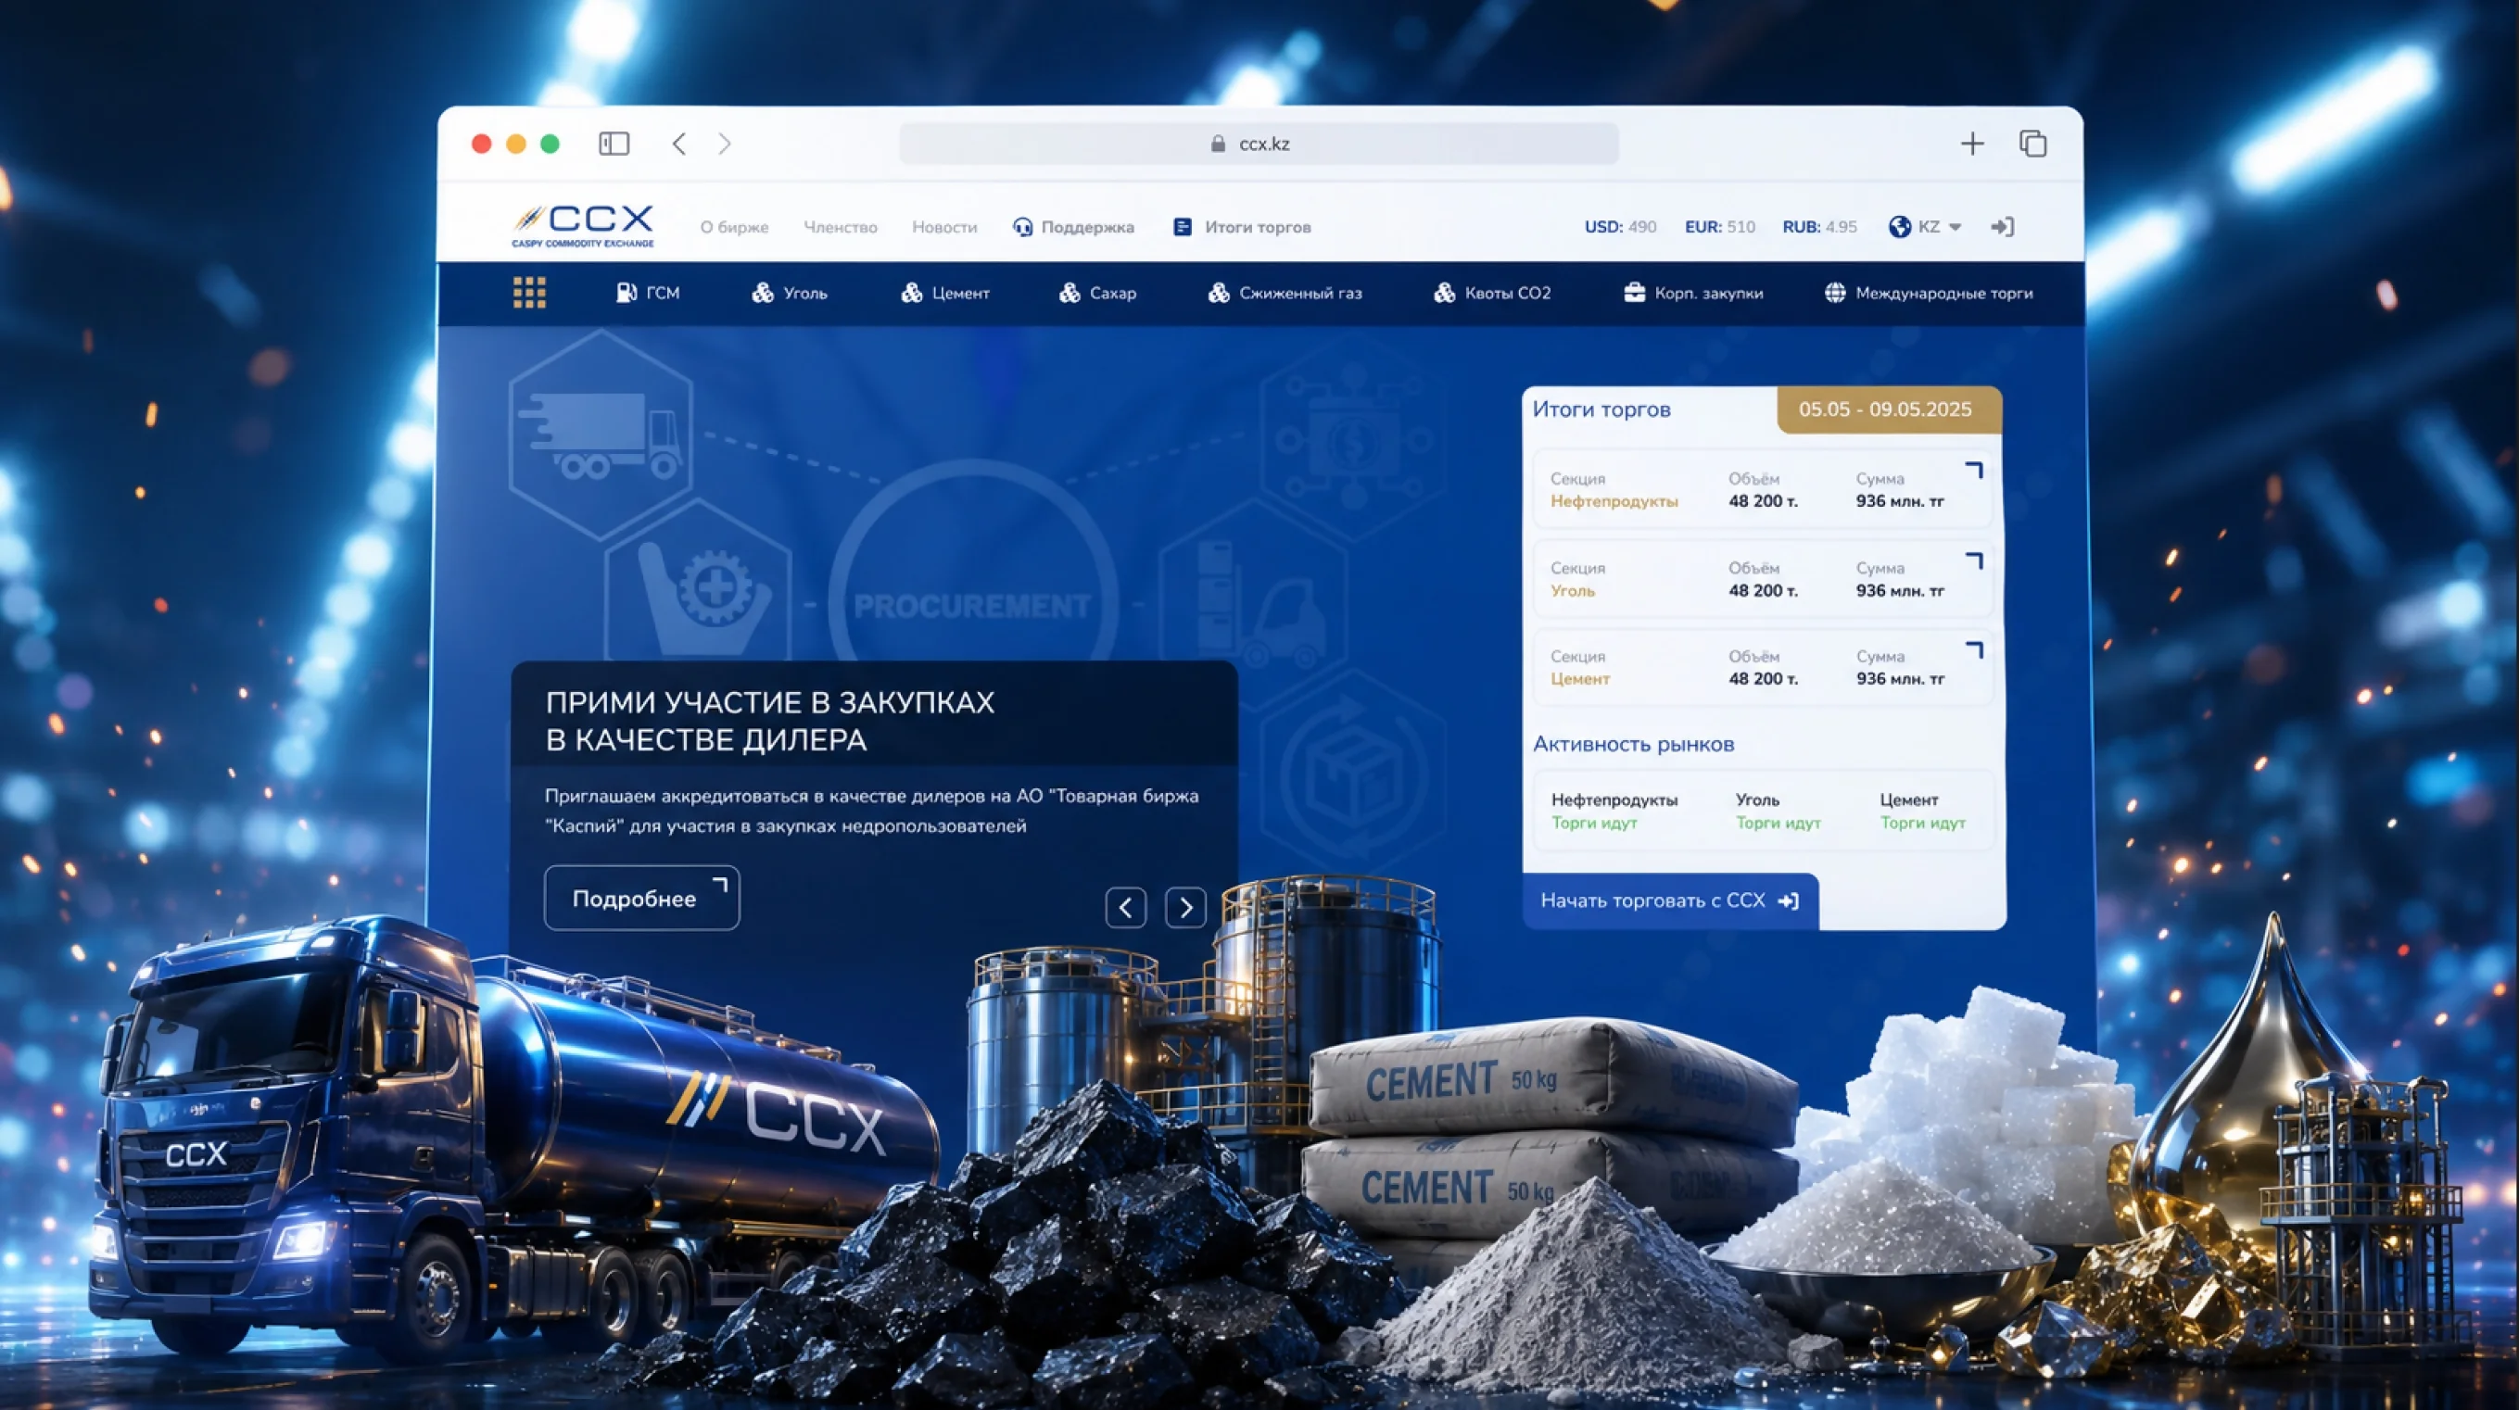This screenshot has width=2519, height=1410.
Task: Open the Цемент section corner arrow
Action: click(1974, 649)
